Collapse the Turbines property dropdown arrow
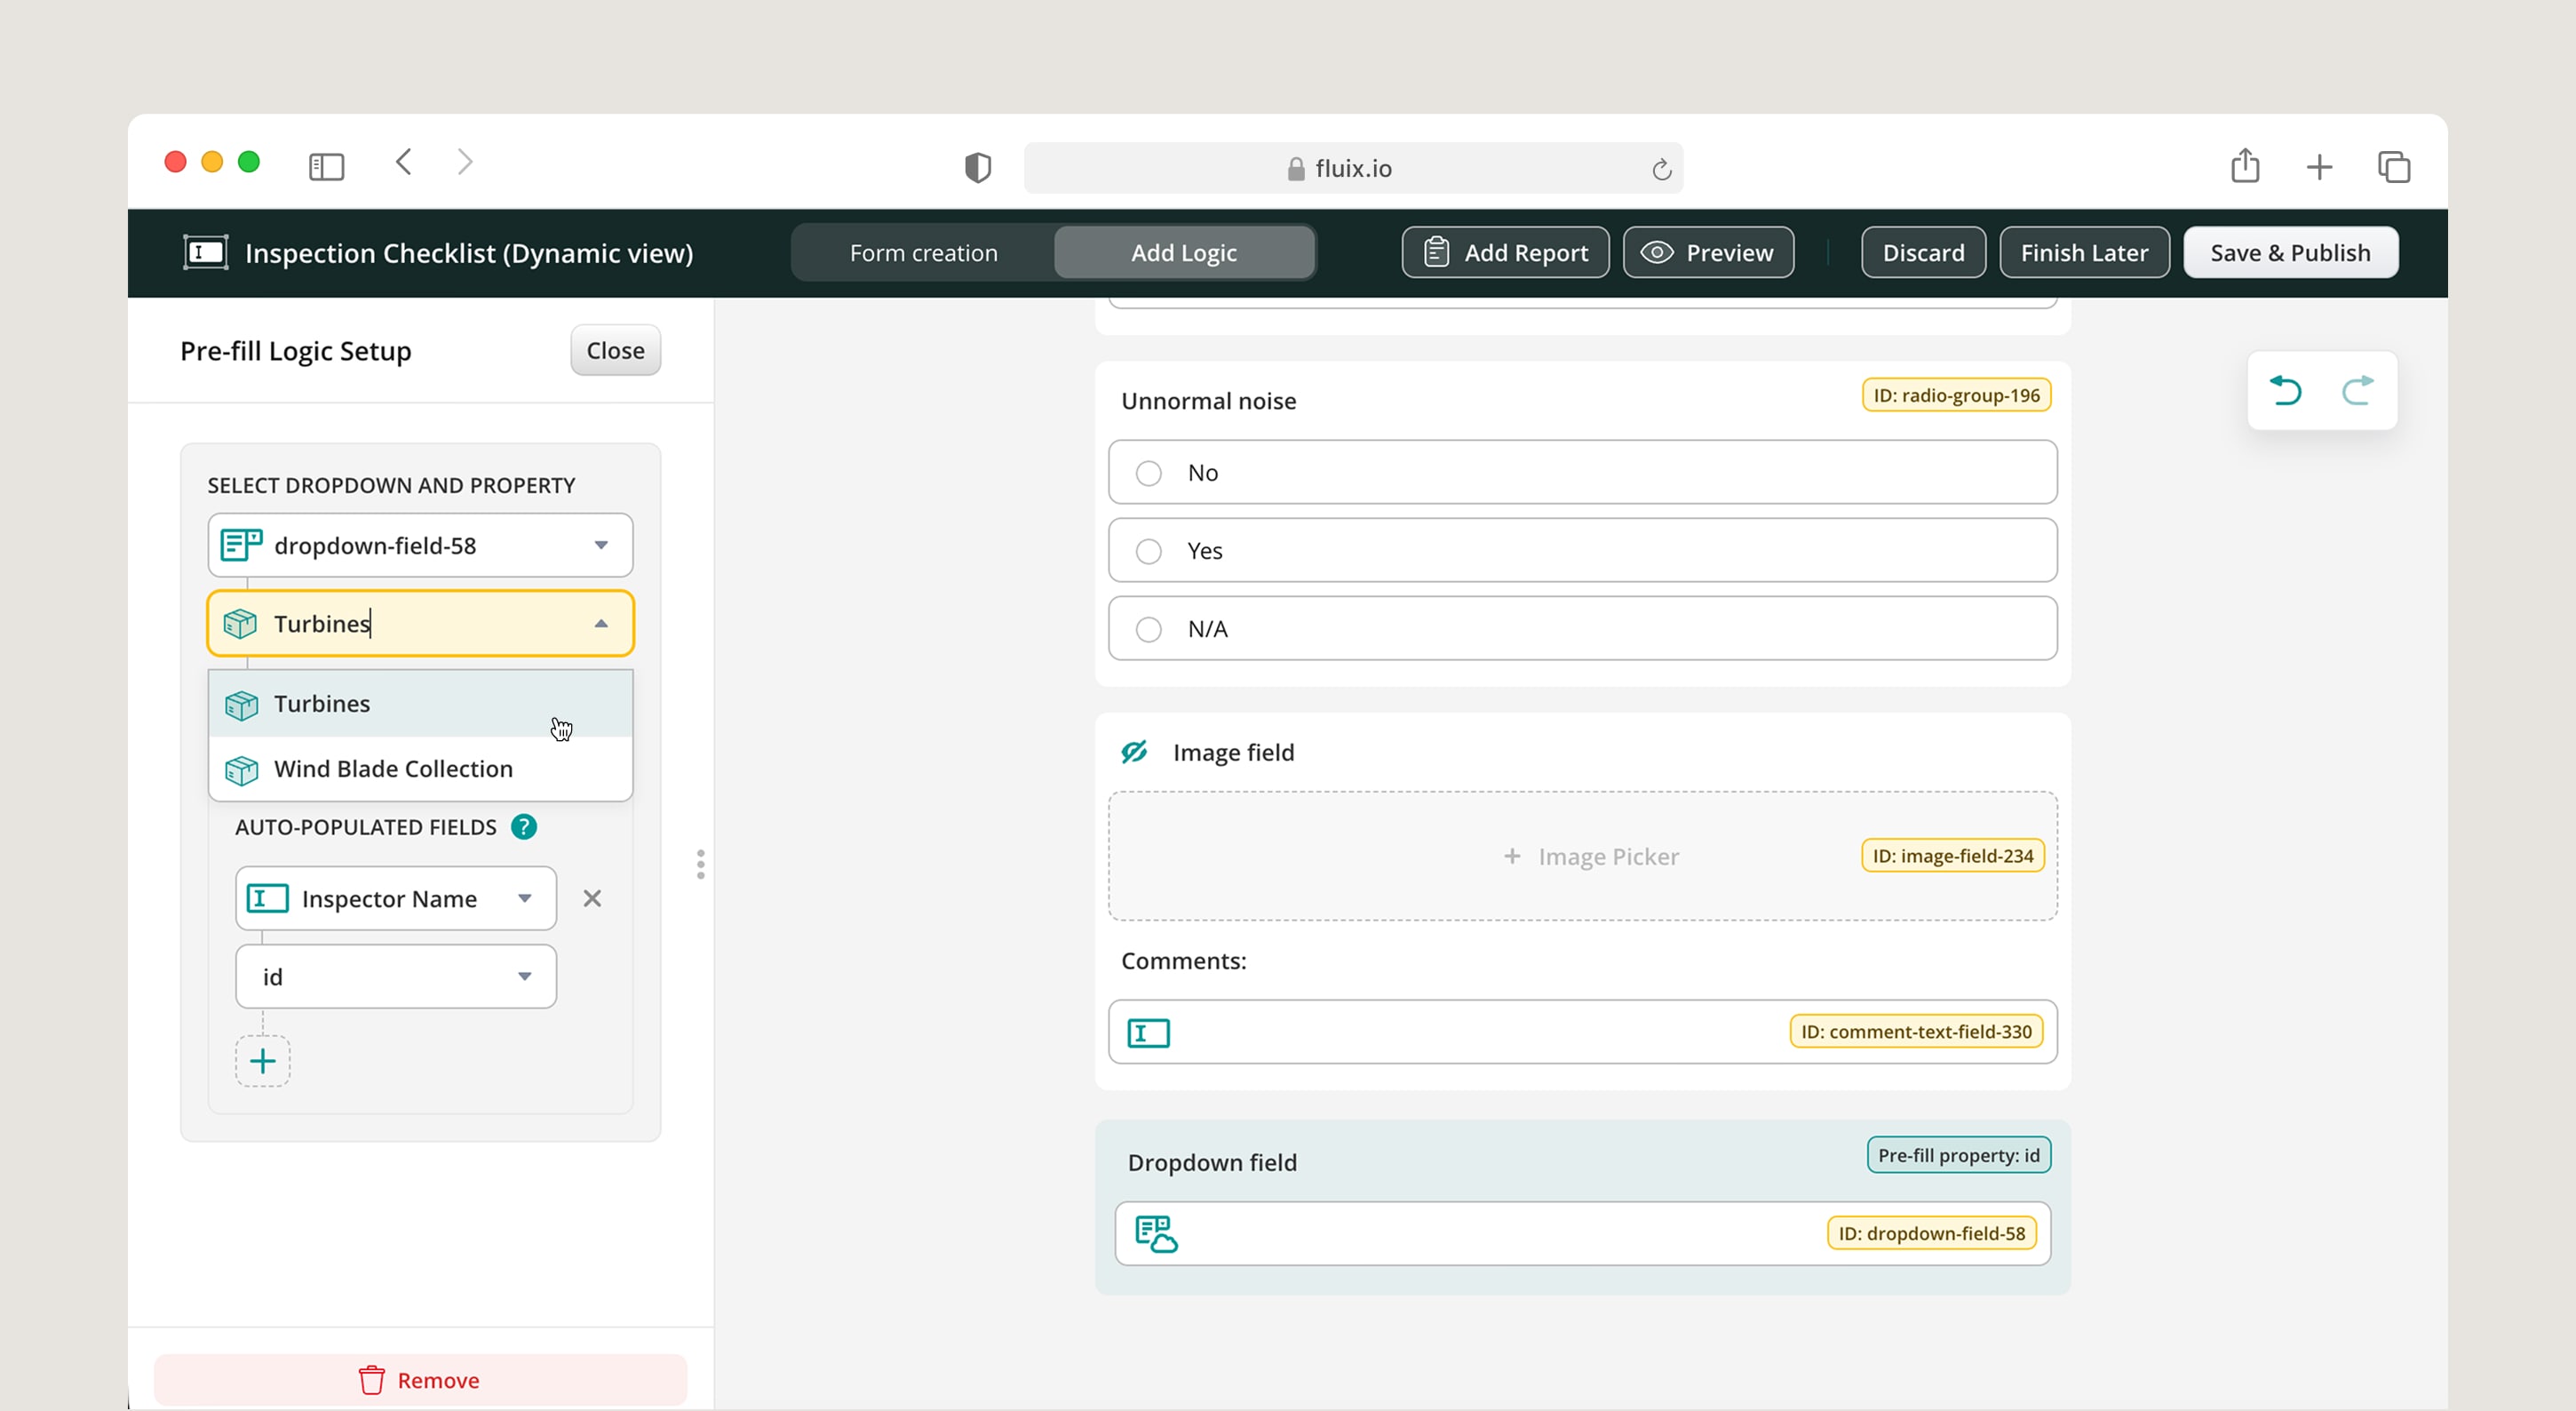Screen dimensions: 2576x1411 pos(601,624)
